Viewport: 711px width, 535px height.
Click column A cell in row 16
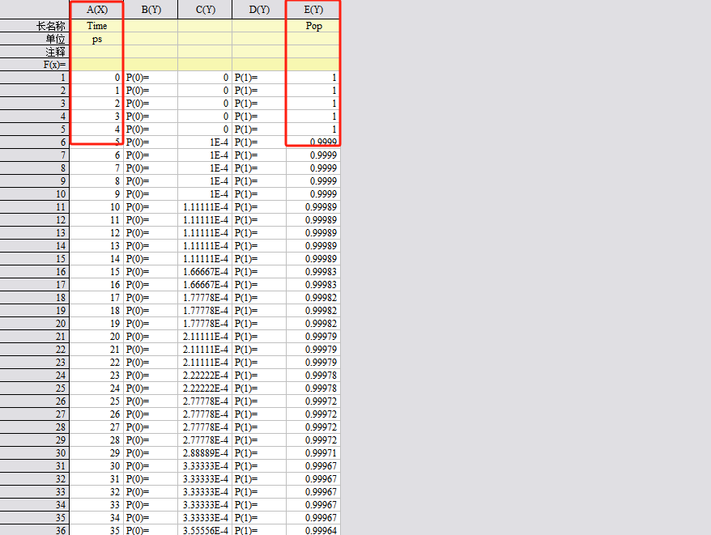96,272
